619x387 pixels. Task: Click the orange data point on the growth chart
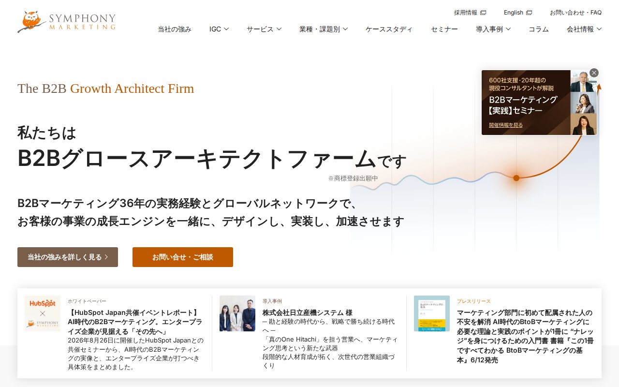pos(516,178)
